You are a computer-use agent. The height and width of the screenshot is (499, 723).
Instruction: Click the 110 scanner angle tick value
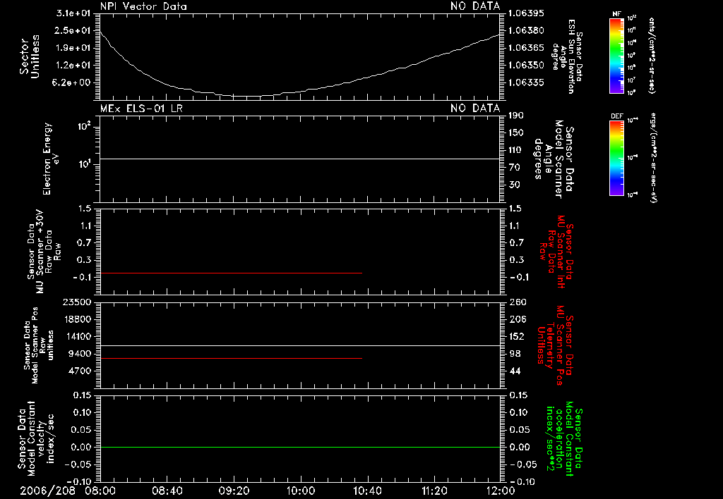tap(516, 150)
